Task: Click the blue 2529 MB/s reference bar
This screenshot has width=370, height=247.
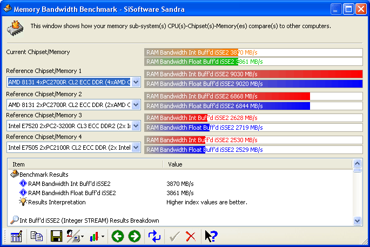Action: (253, 150)
